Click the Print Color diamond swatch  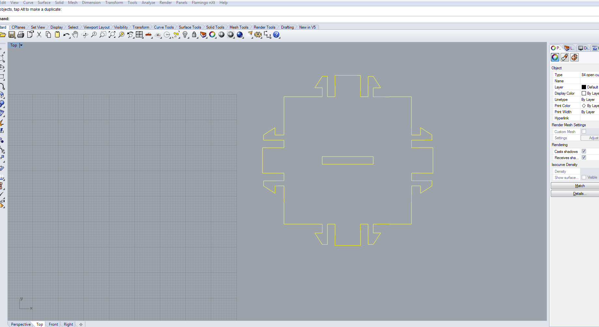click(x=584, y=106)
